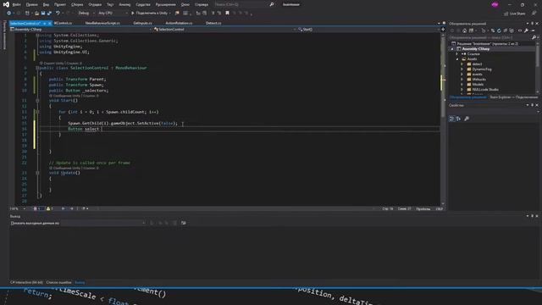Click the Solution Explorer vertical scrollbar
This screenshot has height=305, width=542.
(538, 68)
